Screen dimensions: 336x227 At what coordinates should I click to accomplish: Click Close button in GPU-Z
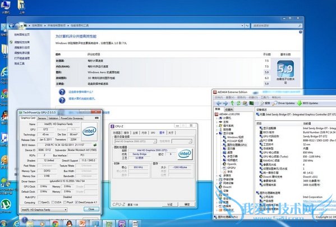coord(91,209)
